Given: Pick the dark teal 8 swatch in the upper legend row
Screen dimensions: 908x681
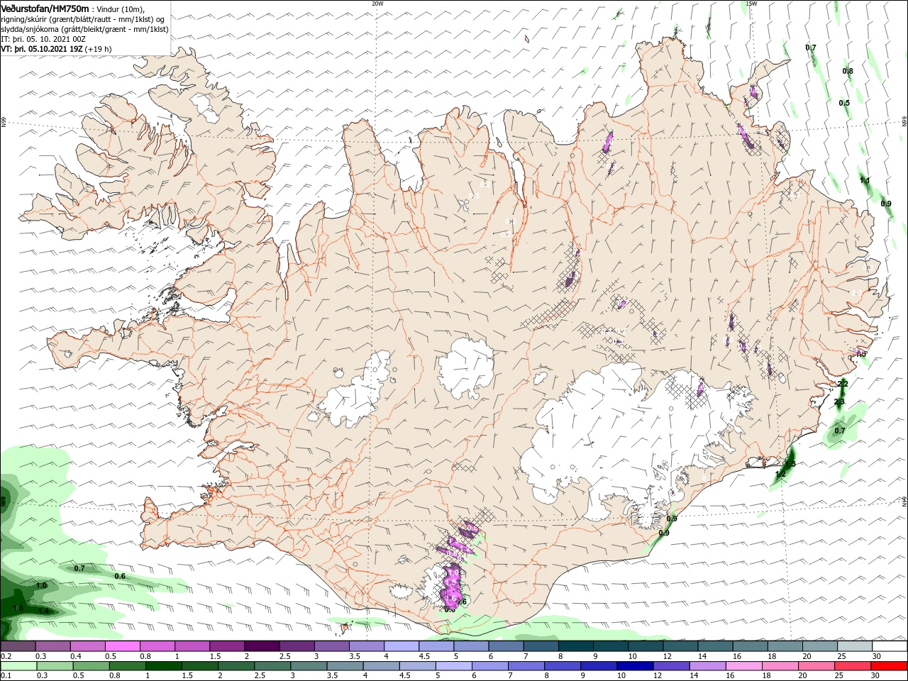Looking at the screenshot, I should coord(575,646).
